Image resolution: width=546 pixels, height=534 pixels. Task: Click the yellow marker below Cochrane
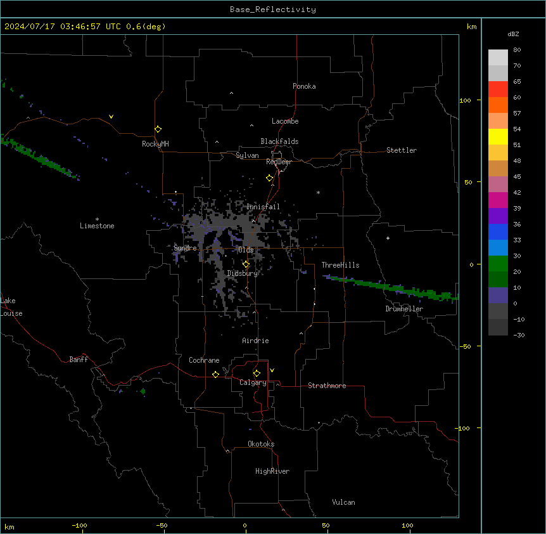[x=215, y=374]
